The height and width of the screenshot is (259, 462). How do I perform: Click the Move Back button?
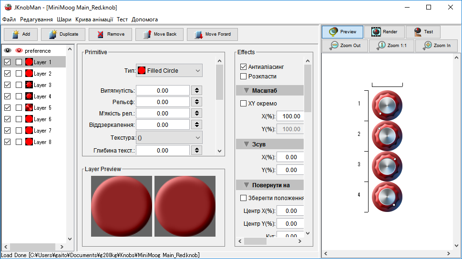(x=159, y=34)
